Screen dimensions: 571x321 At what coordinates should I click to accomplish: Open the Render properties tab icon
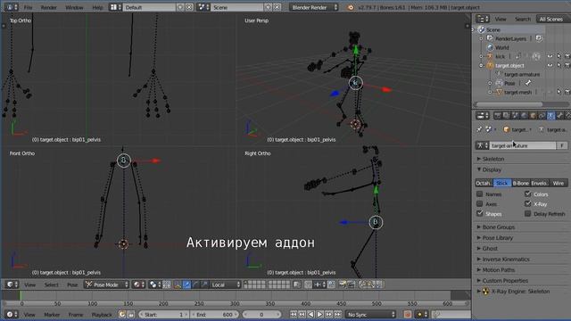click(x=497, y=116)
